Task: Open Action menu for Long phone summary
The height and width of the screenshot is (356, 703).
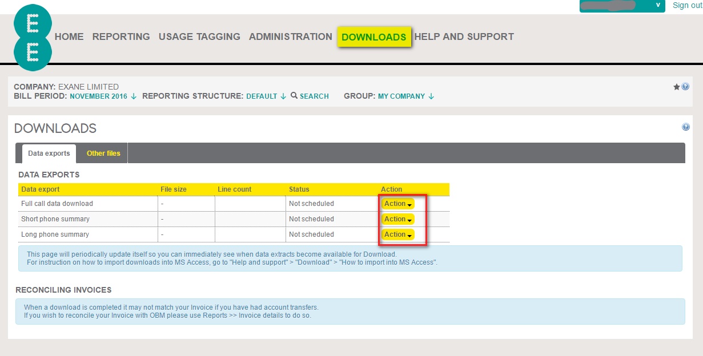Action: point(398,234)
